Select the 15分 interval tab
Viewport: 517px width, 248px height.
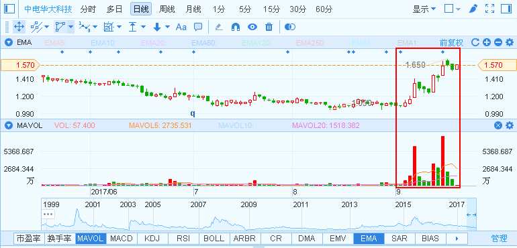point(271,9)
